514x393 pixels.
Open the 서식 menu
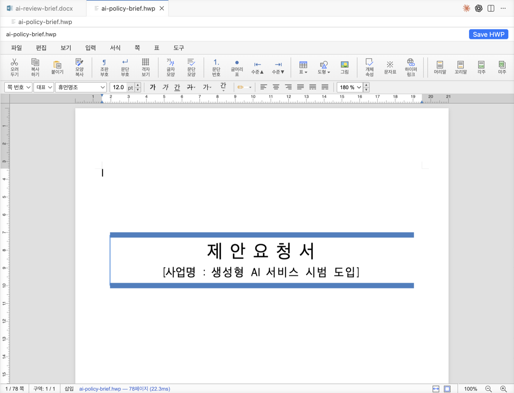click(115, 48)
